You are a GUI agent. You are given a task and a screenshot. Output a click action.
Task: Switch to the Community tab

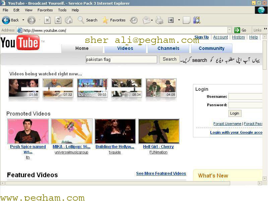212,48
